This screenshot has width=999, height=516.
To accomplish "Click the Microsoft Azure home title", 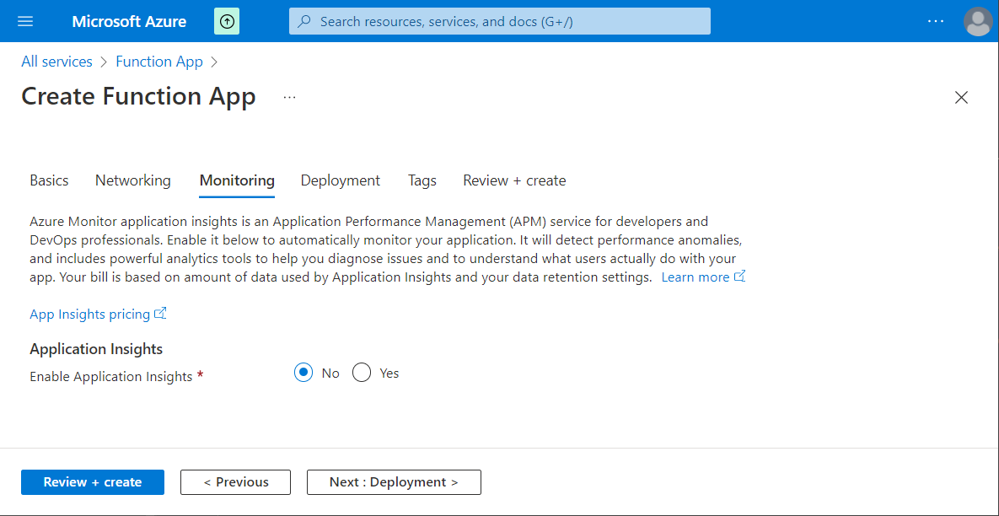I will click(x=129, y=22).
